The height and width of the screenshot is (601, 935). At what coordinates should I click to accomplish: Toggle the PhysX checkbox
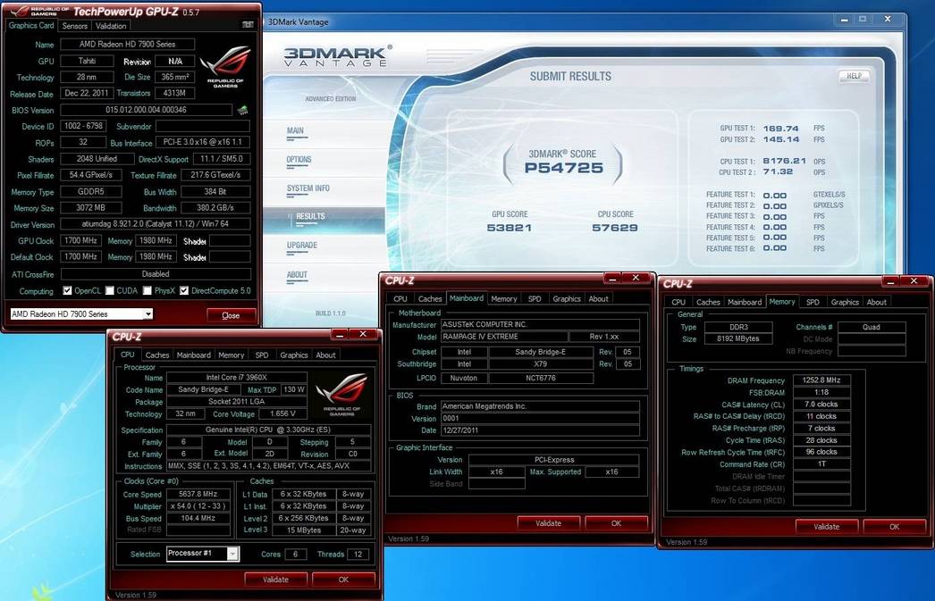(x=146, y=291)
